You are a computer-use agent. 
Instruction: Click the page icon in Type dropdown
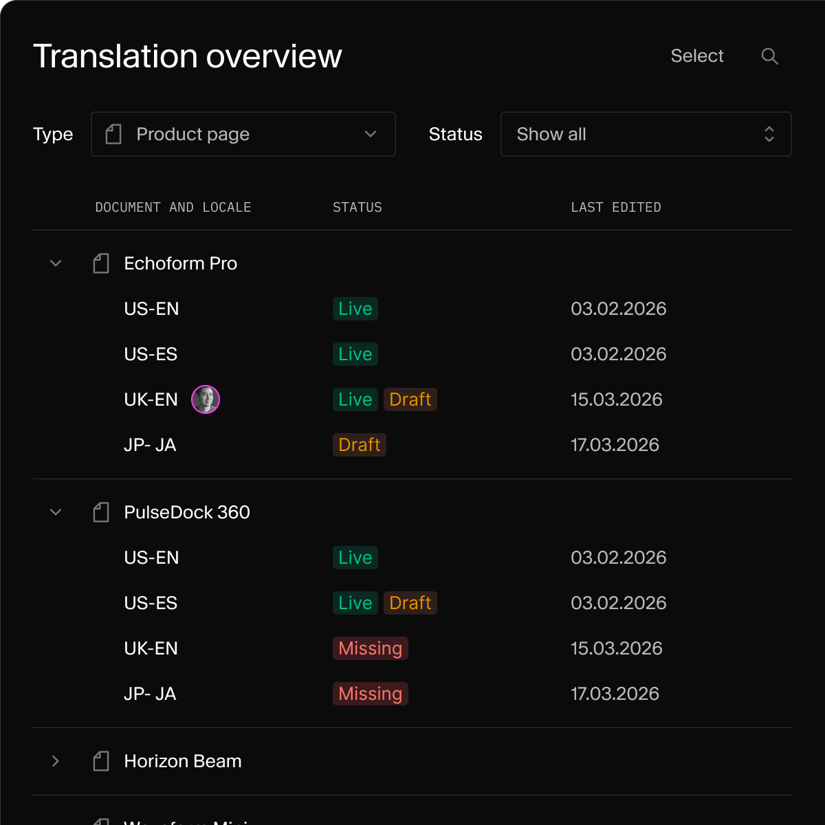click(x=113, y=134)
